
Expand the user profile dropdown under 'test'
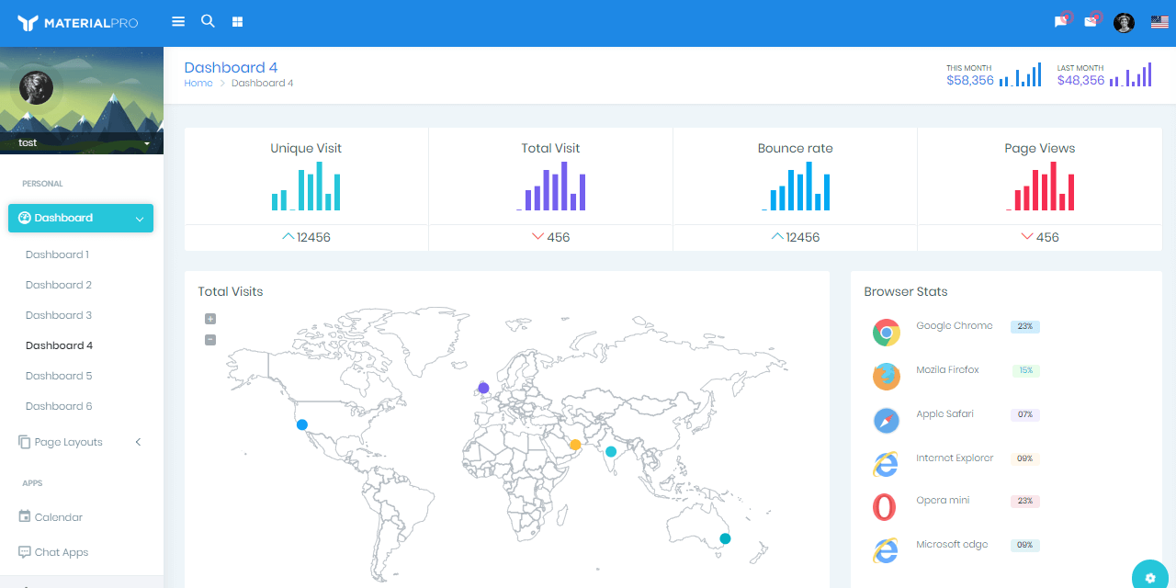[144, 143]
